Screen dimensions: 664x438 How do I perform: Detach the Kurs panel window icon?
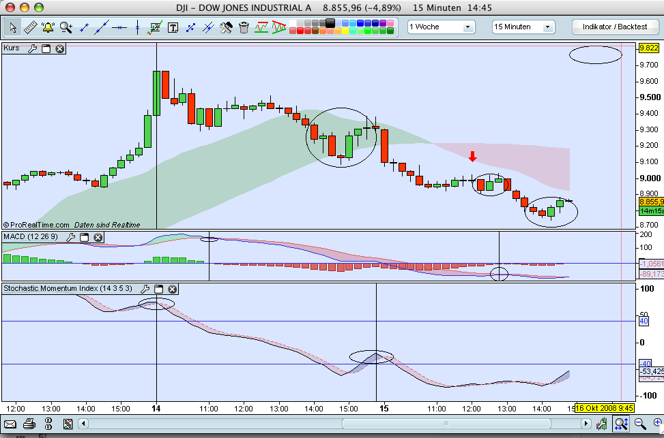pos(46,48)
